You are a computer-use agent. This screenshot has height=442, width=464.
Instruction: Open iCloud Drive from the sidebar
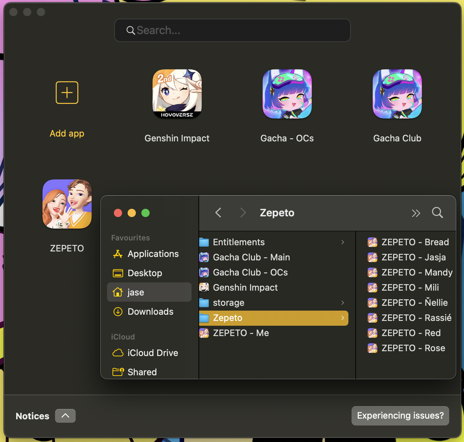(x=153, y=353)
